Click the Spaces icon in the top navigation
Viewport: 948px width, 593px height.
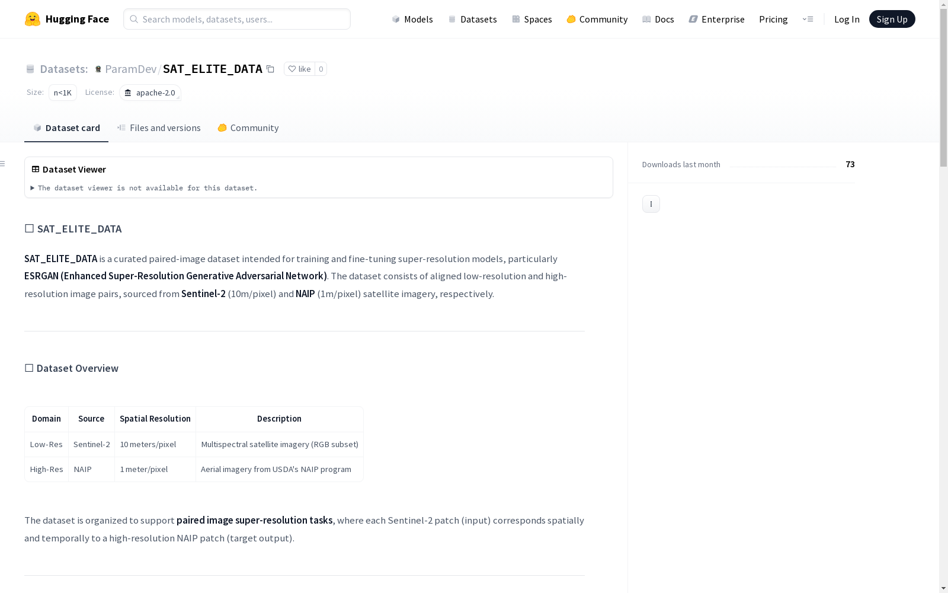[516, 19]
